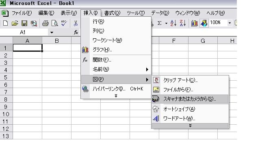Viewport: 260px width, 163px height.
Task: Choose 列(C) to insert column
Action: 116,31
